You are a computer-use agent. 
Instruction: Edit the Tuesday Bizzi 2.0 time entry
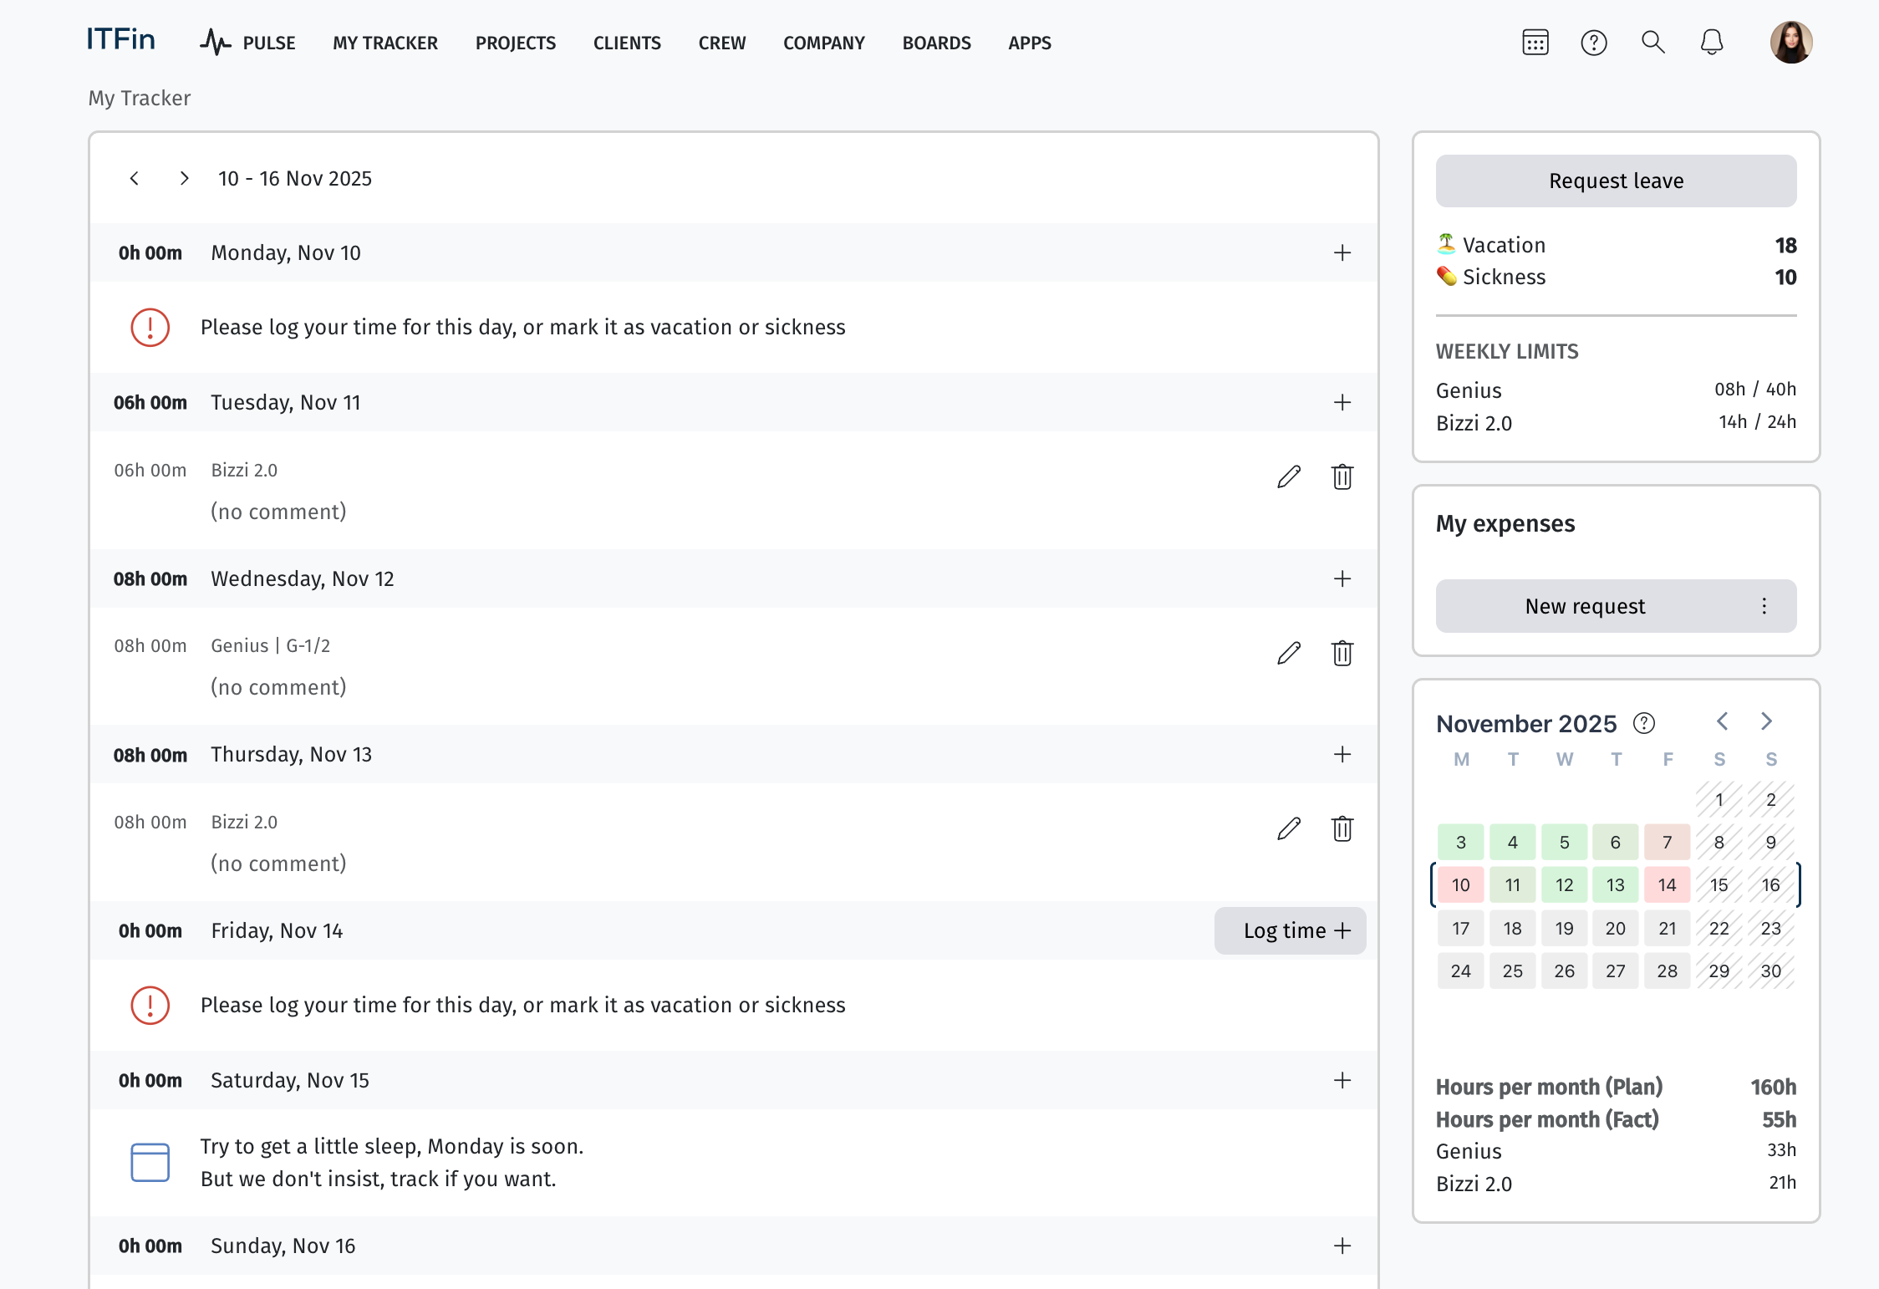pyautogui.click(x=1289, y=476)
